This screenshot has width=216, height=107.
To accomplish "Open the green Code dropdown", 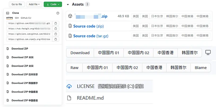I will [53, 4].
